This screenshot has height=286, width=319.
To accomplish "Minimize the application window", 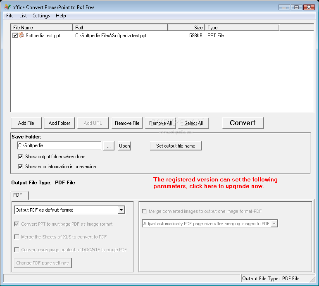I will [x=284, y=7].
